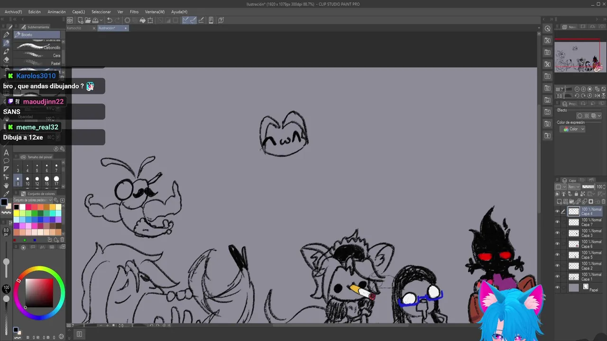Open the layer palette color dropdown
The image size is (607, 341).
pyautogui.click(x=561, y=187)
